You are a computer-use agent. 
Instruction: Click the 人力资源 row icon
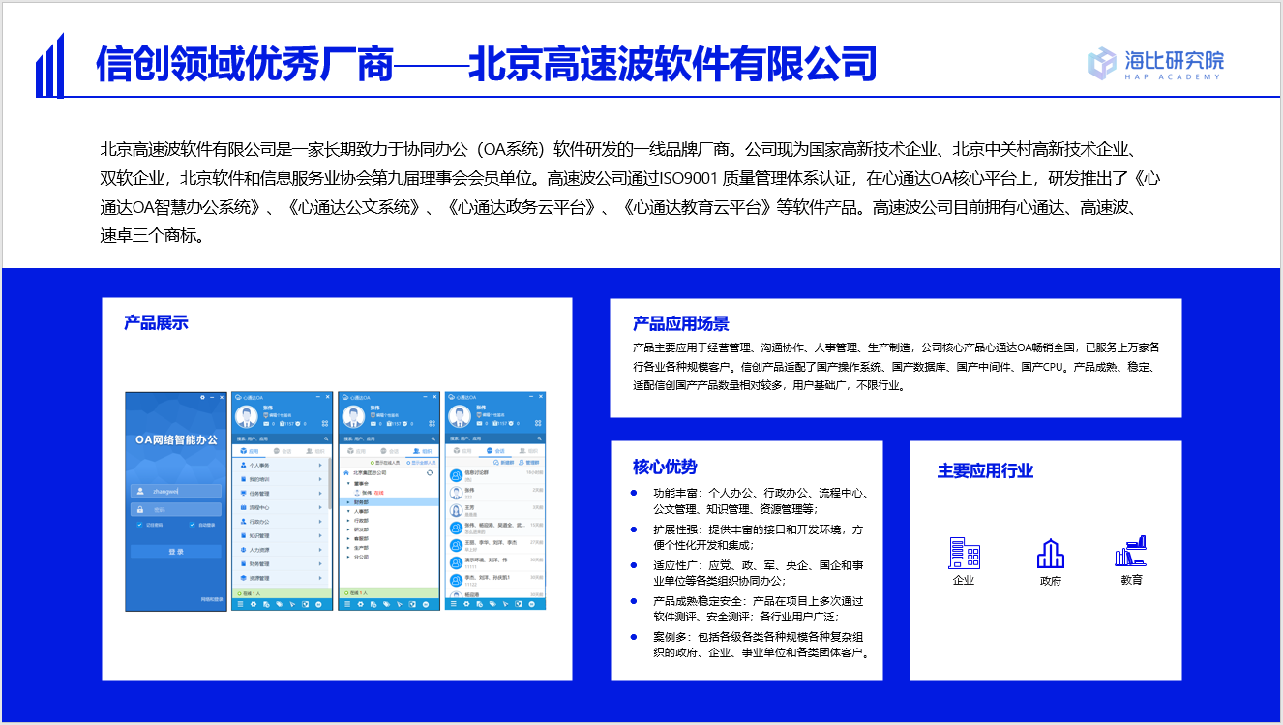point(243,550)
